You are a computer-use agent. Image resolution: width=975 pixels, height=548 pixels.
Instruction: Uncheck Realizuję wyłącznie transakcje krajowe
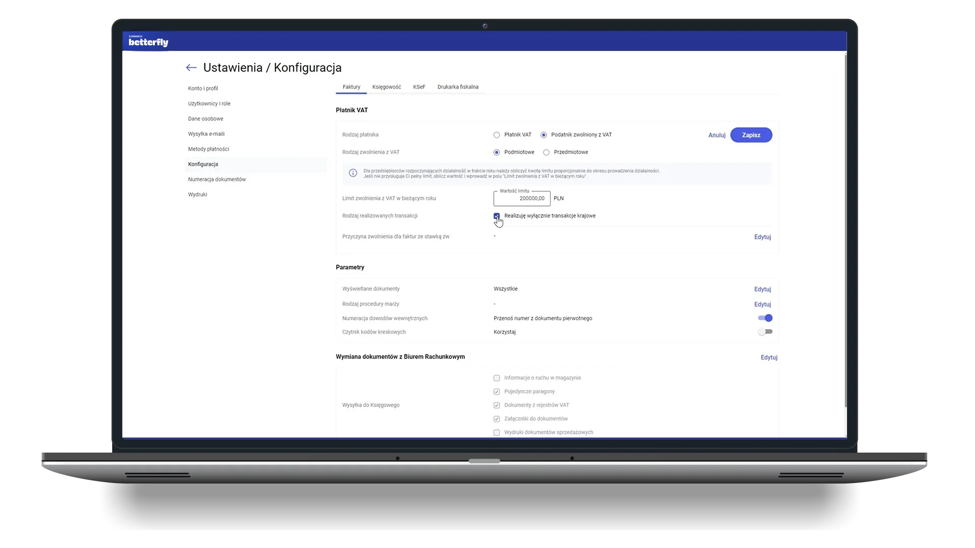pyautogui.click(x=497, y=216)
